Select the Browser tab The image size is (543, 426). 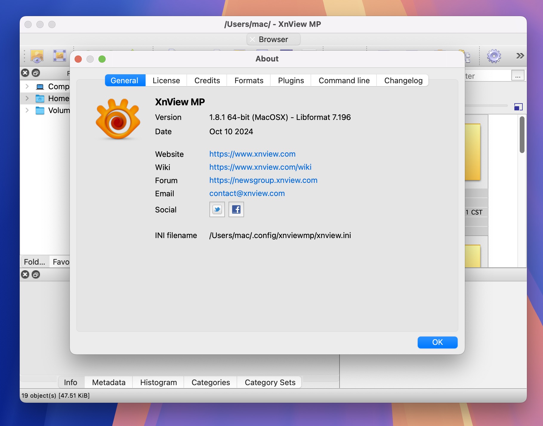[x=273, y=39]
